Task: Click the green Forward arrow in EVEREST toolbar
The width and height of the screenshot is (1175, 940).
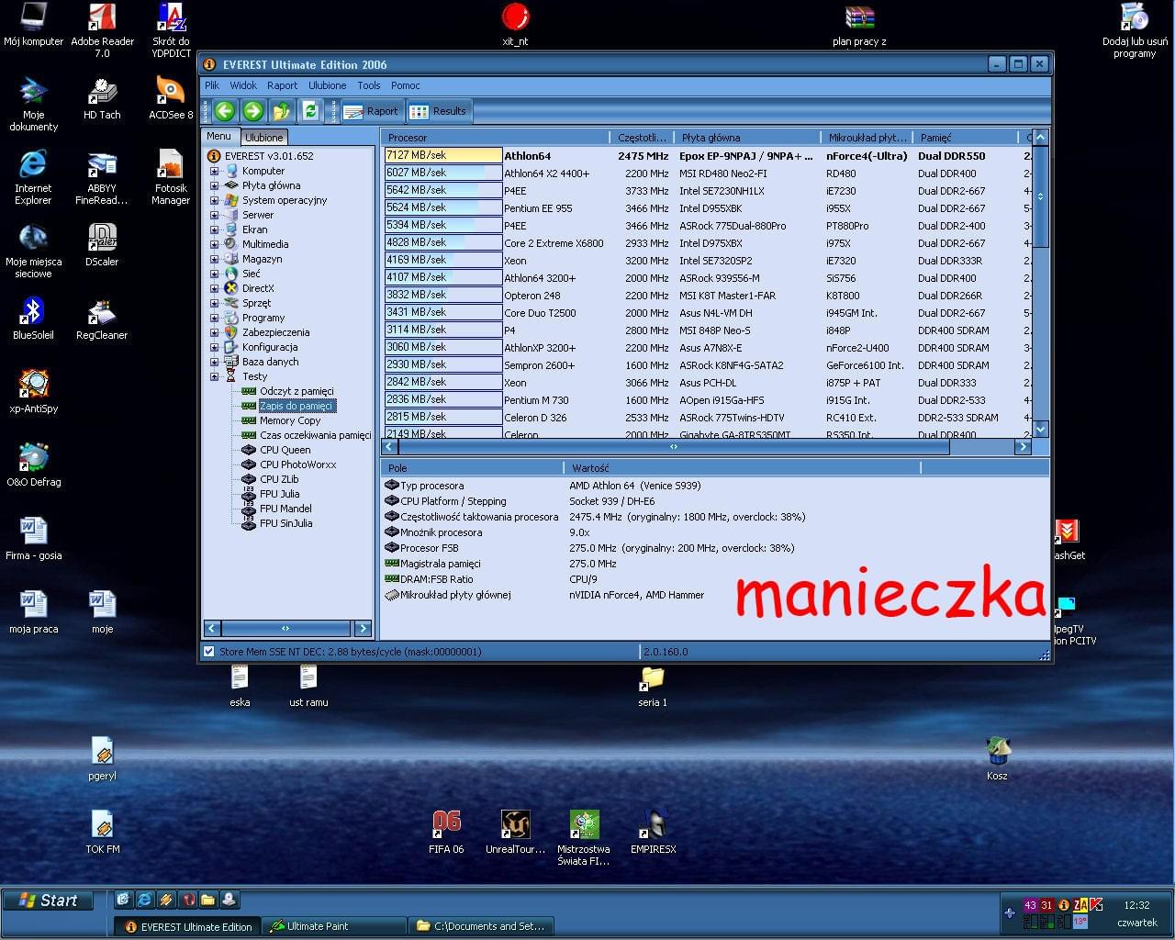Action: (x=253, y=111)
